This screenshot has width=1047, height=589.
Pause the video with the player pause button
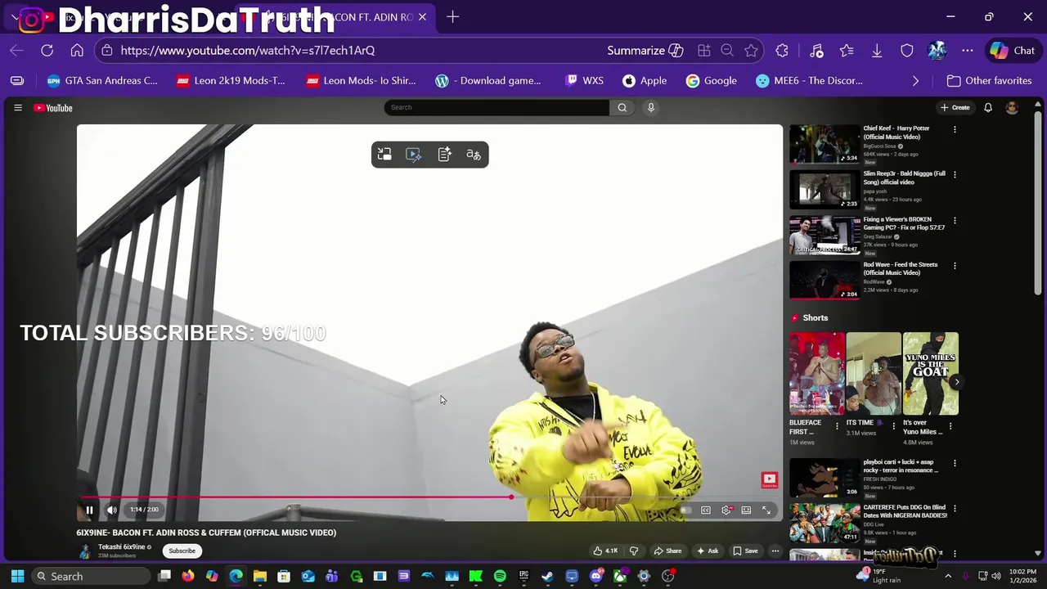point(89,510)
